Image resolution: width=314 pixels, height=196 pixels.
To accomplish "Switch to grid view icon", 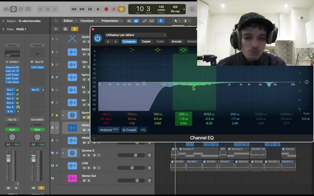I will [x=129, y=21].
